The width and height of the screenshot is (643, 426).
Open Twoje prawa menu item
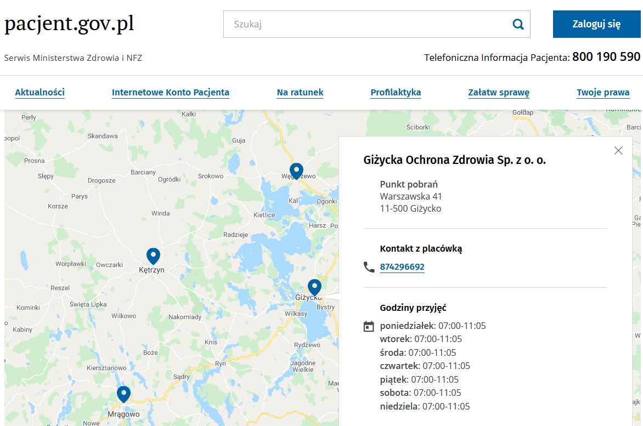[603, 92]
